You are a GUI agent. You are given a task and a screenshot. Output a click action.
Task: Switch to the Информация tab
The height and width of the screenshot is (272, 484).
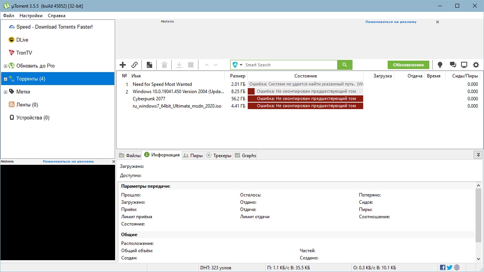[x=162, y=155]
